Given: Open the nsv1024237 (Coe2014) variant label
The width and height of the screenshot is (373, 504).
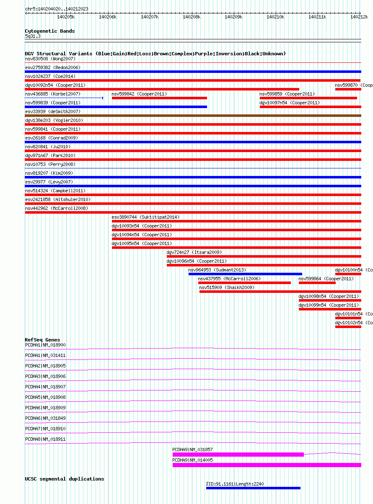Looking at the screenshot, I should [50, 76].
